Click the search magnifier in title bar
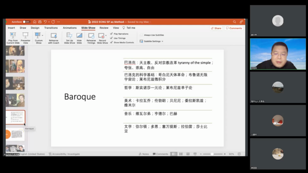 [235, 22]
